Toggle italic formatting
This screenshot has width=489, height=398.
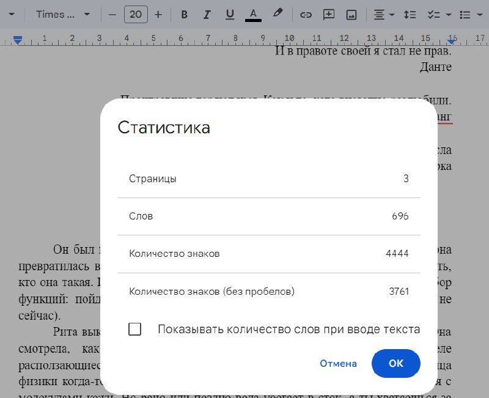click(207, 14)
